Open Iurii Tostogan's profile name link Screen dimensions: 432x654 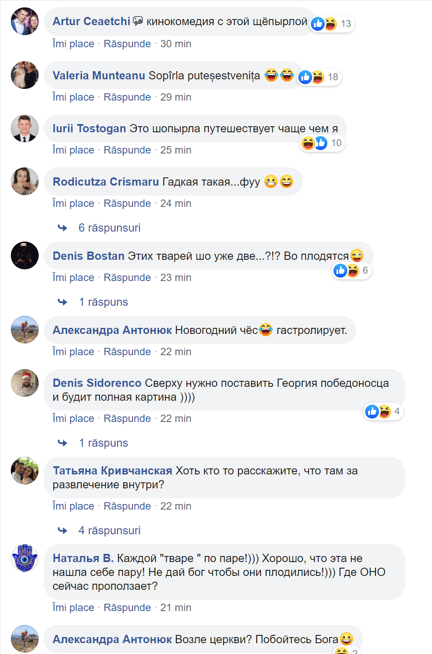click(89, 128)
